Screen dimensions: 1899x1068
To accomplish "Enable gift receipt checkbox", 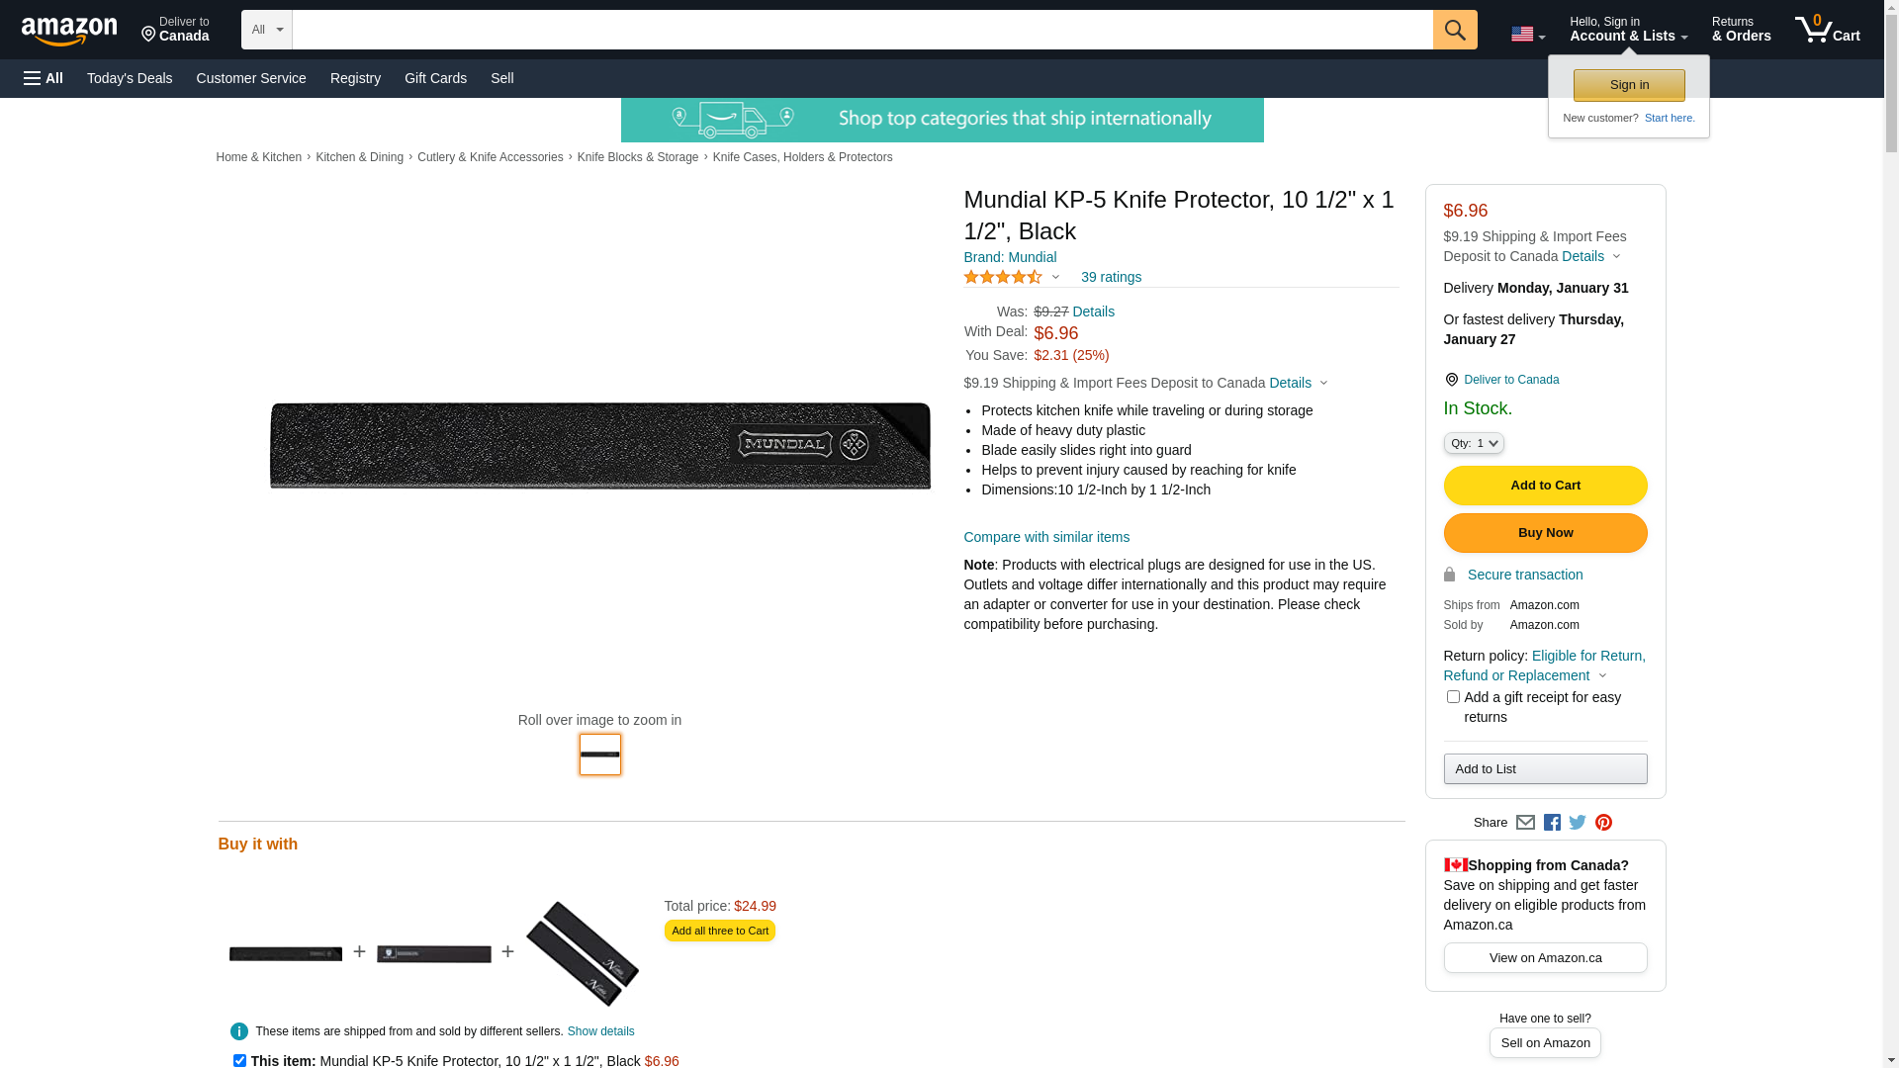I will click(x=1453, y=697).
